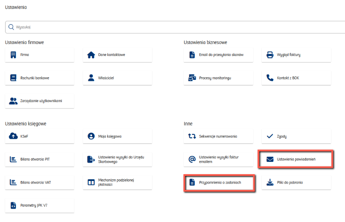This screenshot has width=345, height=222.
Task: Click the Ustawienia księgowe section heading
Action: click(26, 124)
